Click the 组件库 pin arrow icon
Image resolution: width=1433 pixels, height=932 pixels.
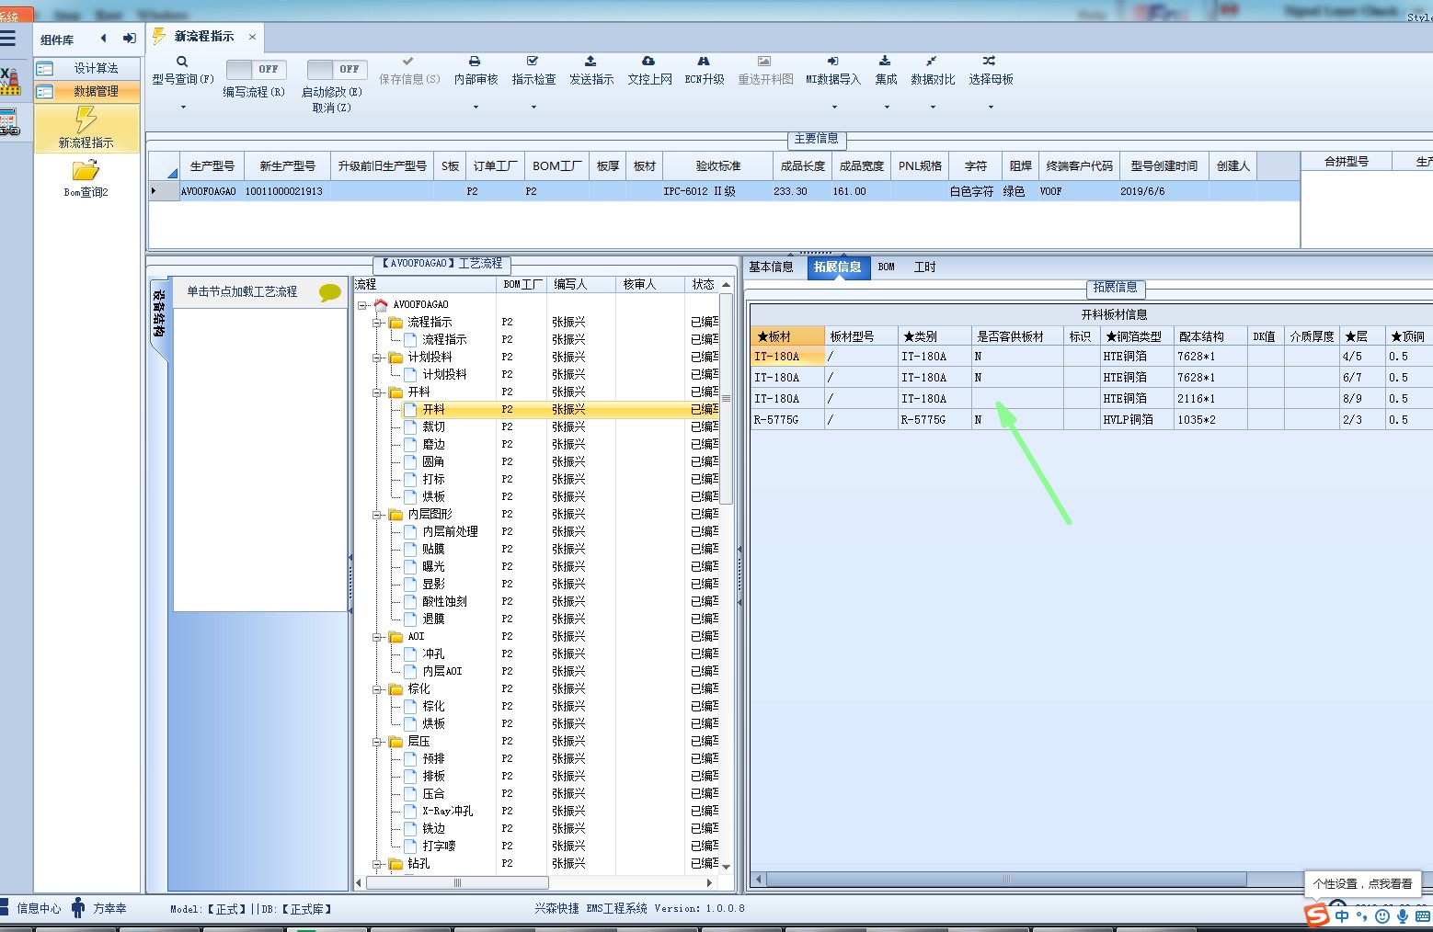point(129,39)
